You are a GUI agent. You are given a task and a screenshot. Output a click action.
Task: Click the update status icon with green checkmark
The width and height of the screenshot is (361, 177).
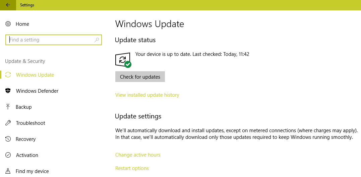[x=123, y=60]
